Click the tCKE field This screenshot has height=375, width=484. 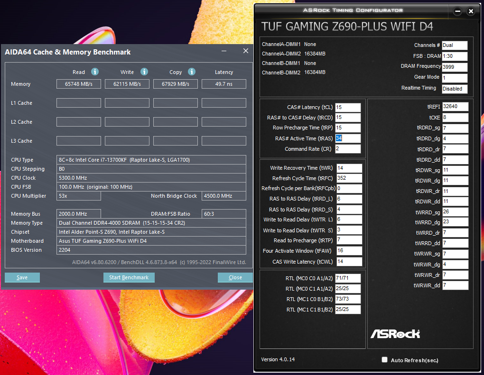click(x=456, y=118)
